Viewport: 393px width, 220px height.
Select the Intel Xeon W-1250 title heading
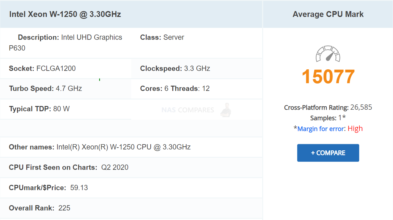coord(65,14)
